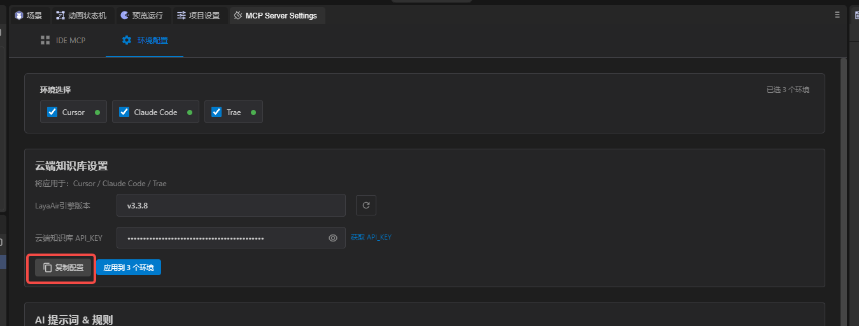Click the LayaAir engine version field v3.3.8

pyautogui.click(x=231, y=205)
